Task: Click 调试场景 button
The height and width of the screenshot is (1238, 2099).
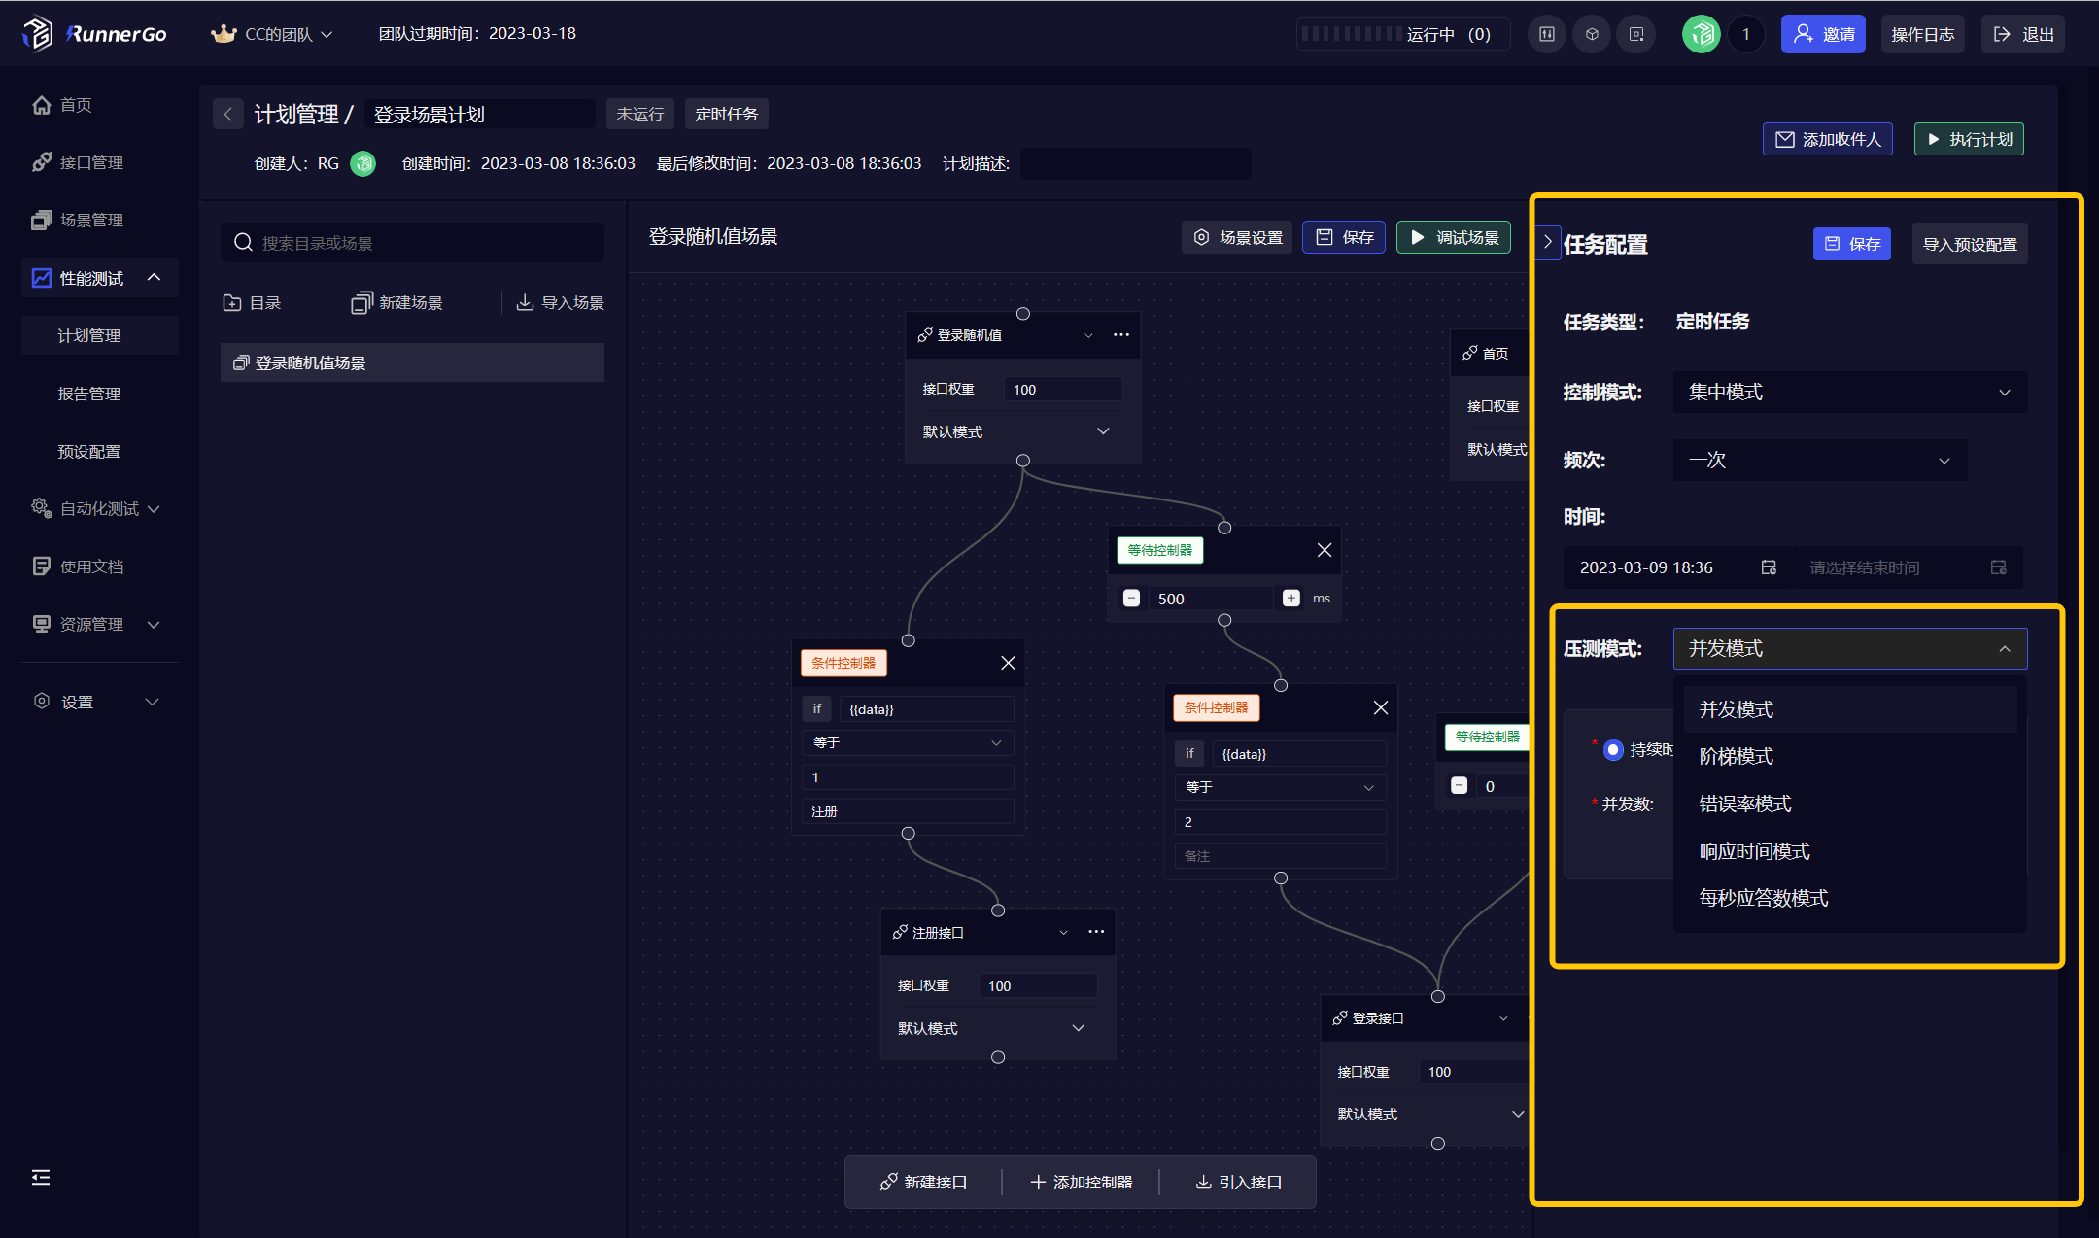Action: tap(1454, 237)
